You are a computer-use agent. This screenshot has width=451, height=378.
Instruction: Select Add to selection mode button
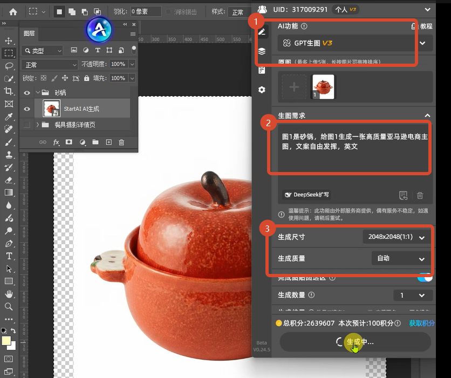[72, 12]
